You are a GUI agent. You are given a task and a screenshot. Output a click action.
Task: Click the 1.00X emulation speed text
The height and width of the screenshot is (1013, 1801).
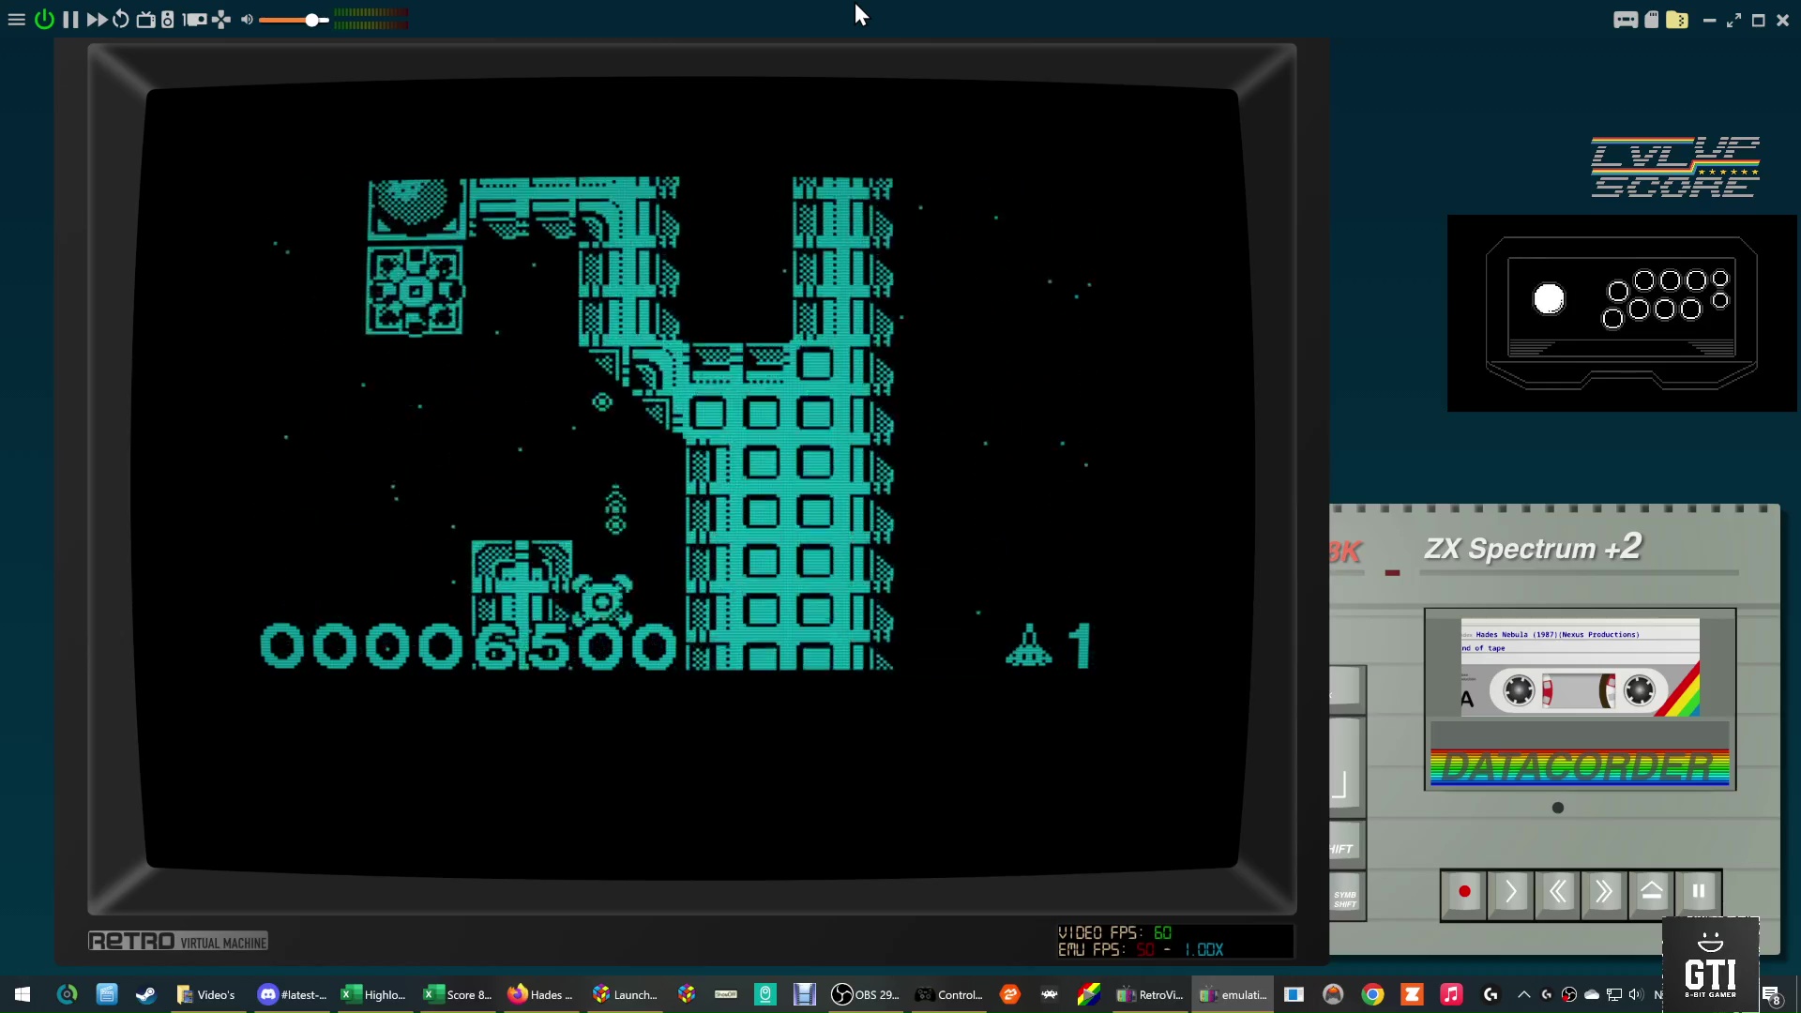coord(1203,949)
